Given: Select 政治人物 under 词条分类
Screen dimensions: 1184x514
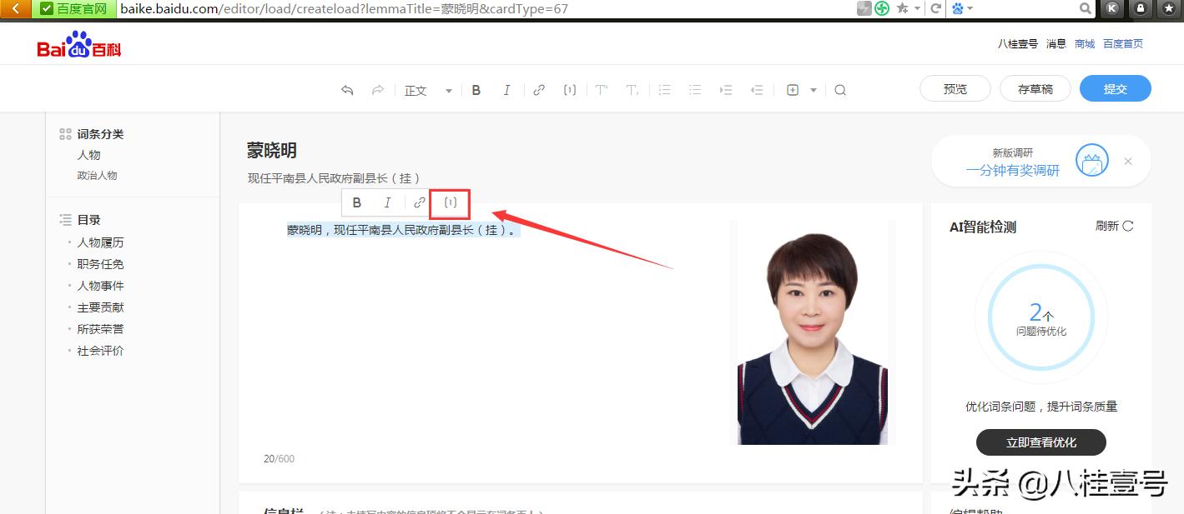Looking at the screenshot, I should point(98,175).
